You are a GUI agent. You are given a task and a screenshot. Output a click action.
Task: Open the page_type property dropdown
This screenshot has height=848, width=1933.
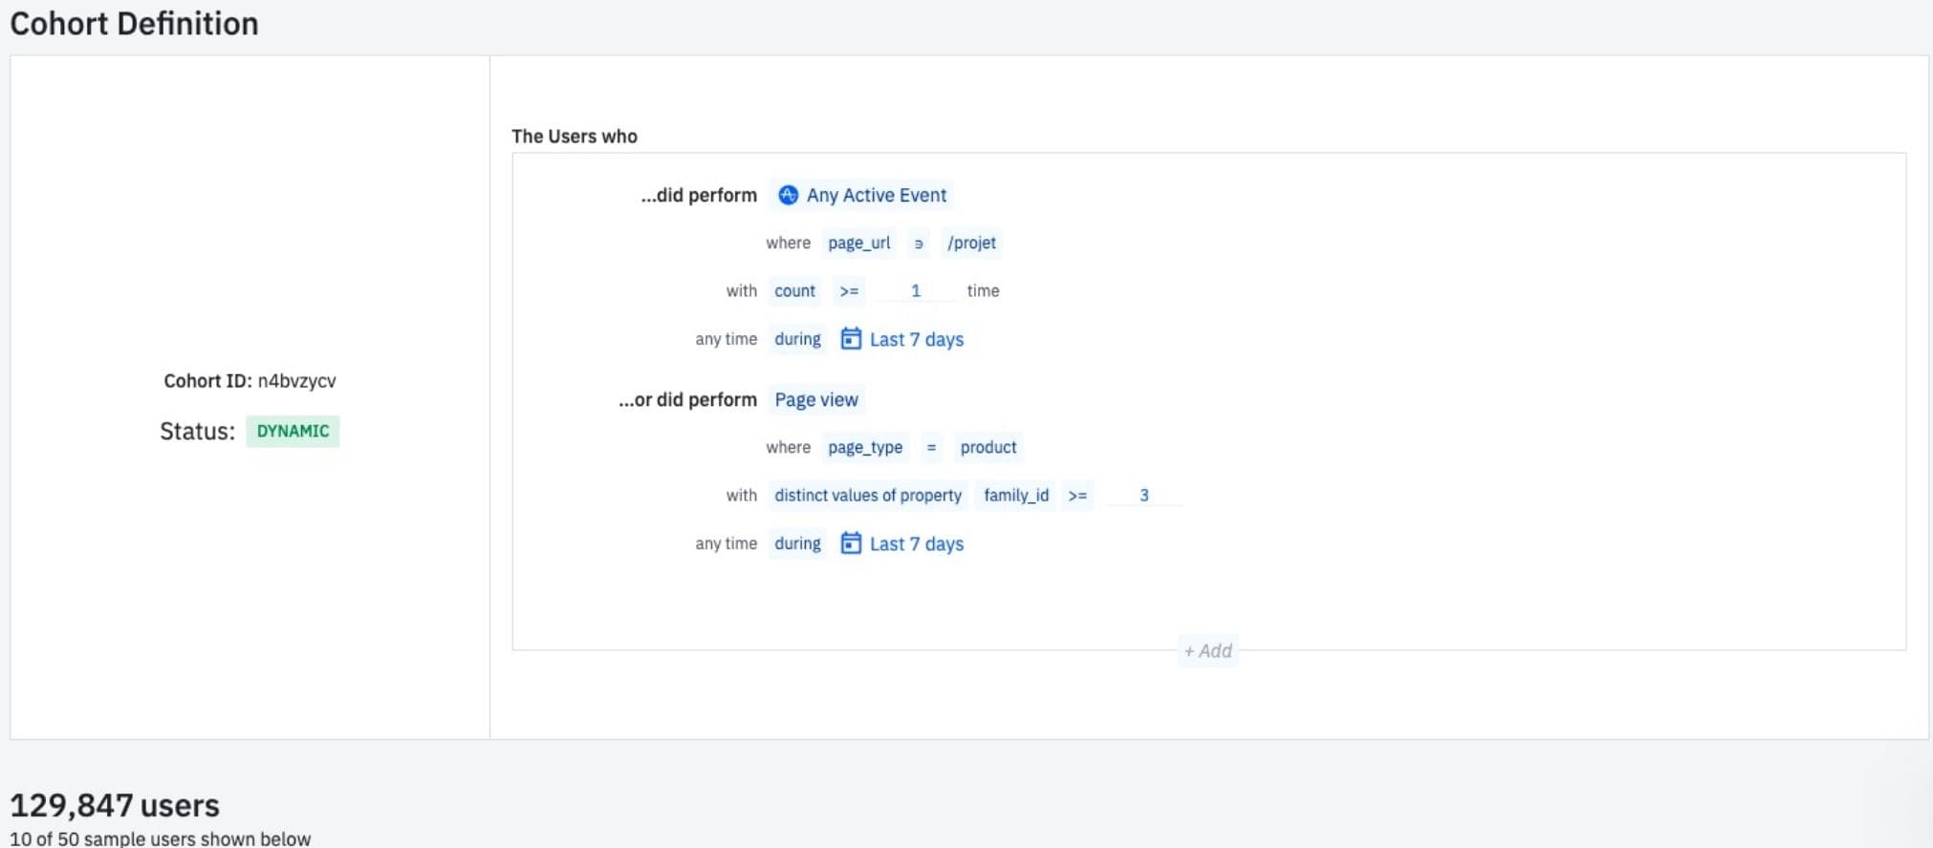pos(864,447)
